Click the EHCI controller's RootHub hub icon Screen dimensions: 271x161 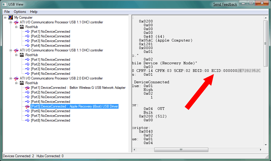pyautogui.click(x=22, y=83)
